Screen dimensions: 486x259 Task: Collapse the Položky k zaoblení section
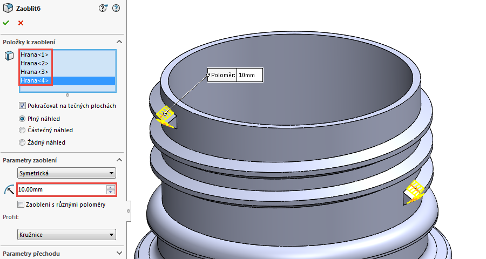click(x=119, y=42)
